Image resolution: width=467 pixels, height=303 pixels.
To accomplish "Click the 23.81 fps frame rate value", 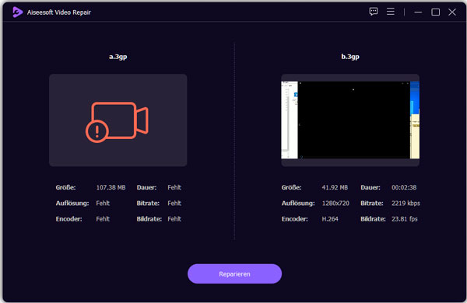I will tap(405, 219).
